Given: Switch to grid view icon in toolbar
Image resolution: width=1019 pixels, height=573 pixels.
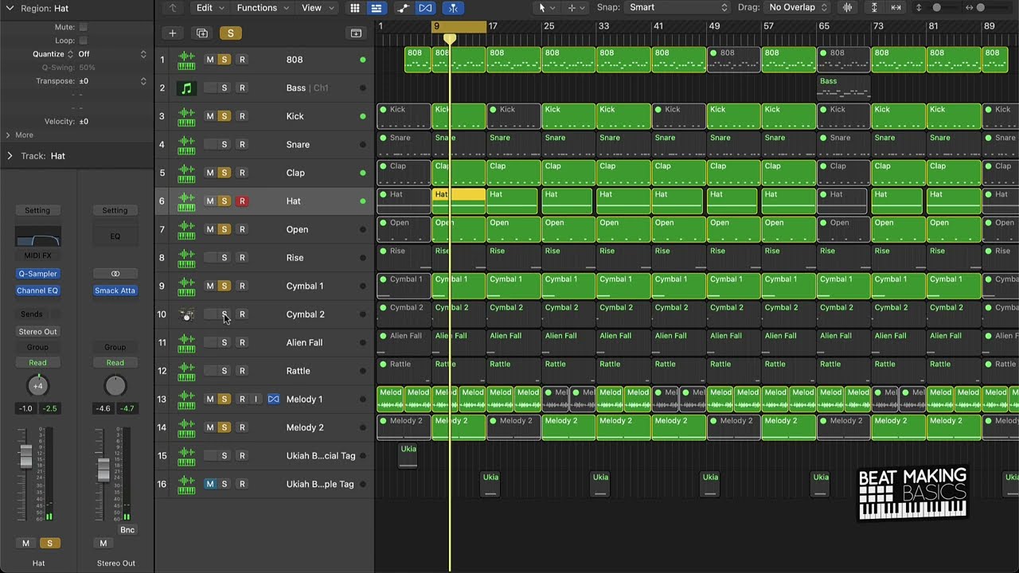Looking at the screenshot, I should coord(355,8).
